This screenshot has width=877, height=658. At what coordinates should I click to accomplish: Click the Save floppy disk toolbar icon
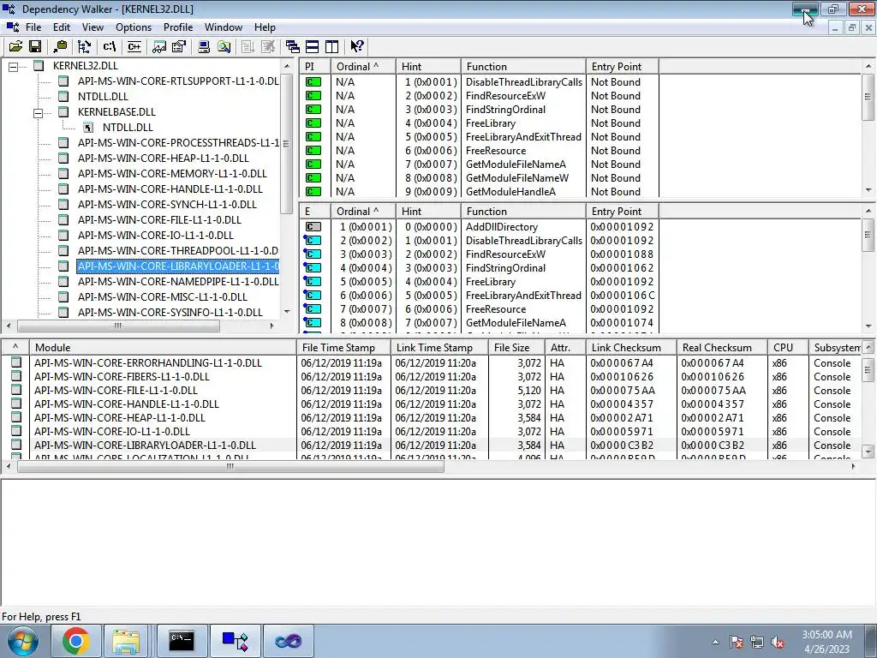click(x=35, y=46)
